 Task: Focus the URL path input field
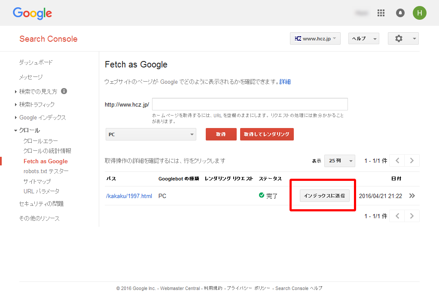[250, 104]
